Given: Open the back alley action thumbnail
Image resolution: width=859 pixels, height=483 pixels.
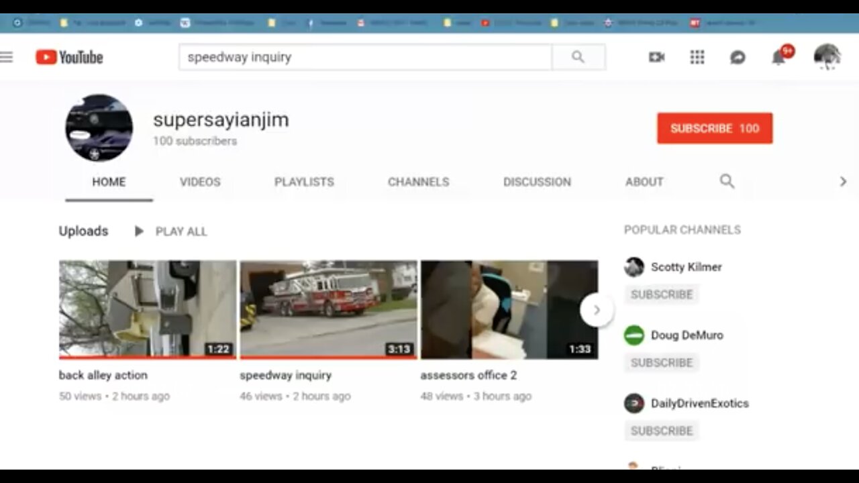Looking at the screenshot, I should (x=148, y=310).
